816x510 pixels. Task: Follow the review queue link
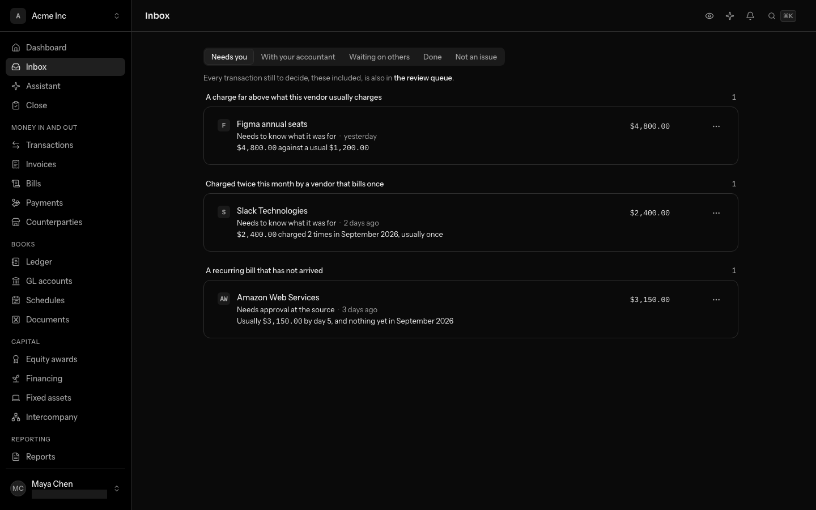(x=423, y=78)
